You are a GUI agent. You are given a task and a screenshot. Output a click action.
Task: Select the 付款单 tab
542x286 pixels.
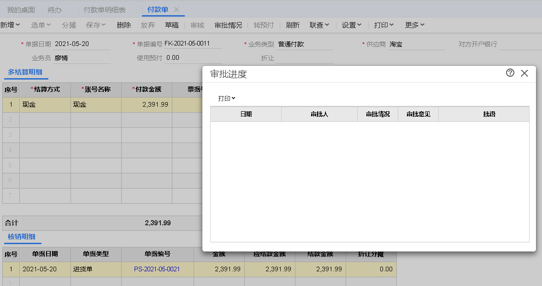158,10
